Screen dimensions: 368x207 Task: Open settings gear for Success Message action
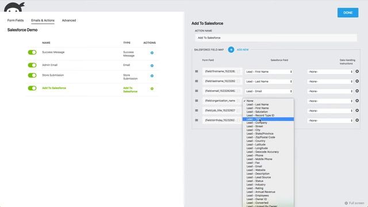click(x=152, y=53)
